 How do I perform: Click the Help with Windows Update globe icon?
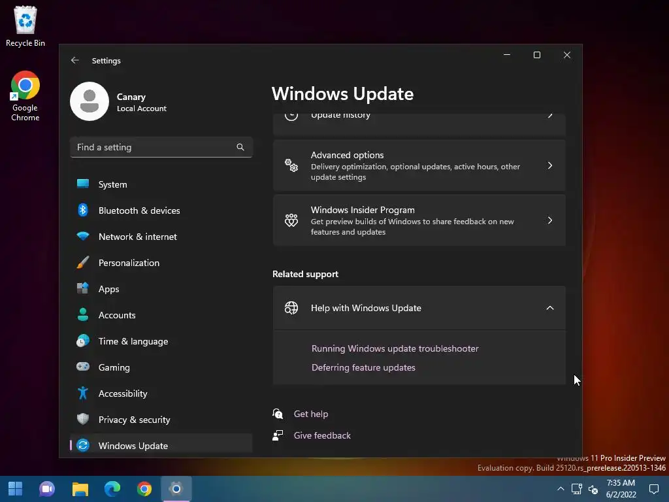point(291,308)
